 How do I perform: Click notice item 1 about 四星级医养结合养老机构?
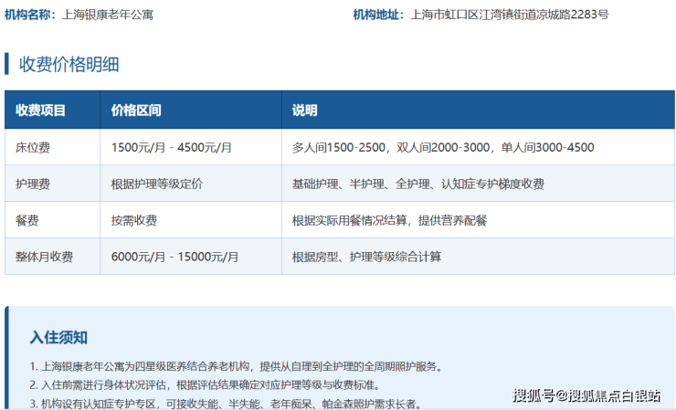tap(237, 367)
